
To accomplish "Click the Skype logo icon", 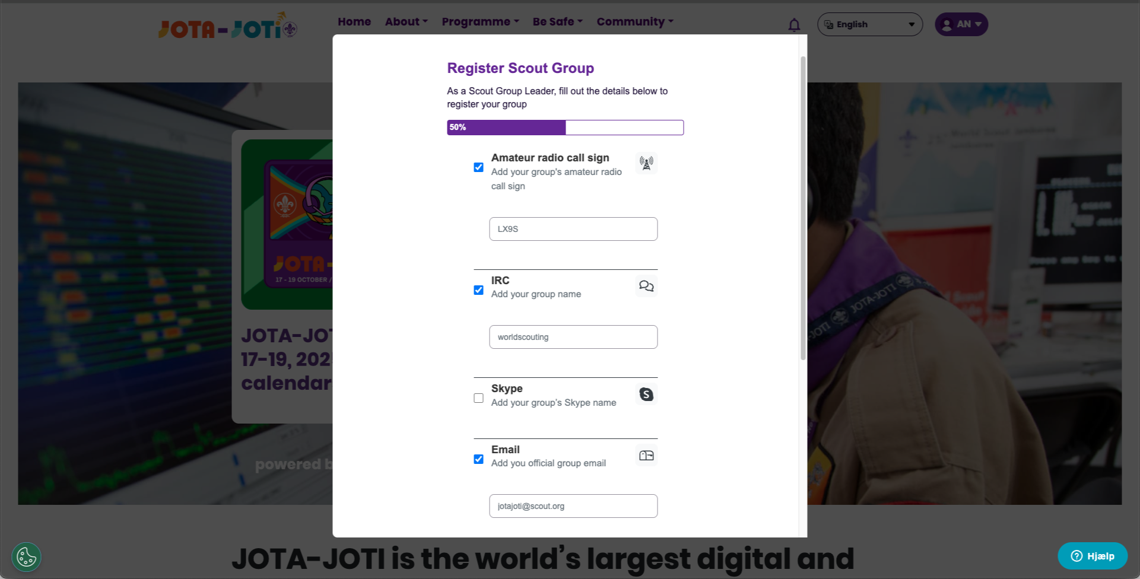I will click(646, 394).
